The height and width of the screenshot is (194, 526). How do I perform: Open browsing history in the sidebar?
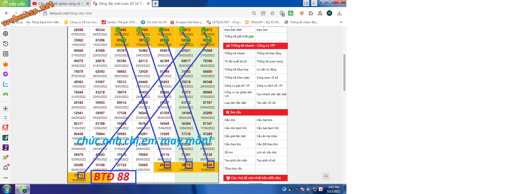pyautogui.click(x=5, y=44)
